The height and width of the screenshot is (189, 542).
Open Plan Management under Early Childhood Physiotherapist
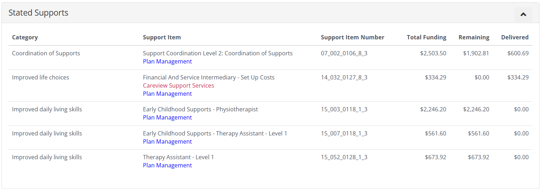pos(167,117)
